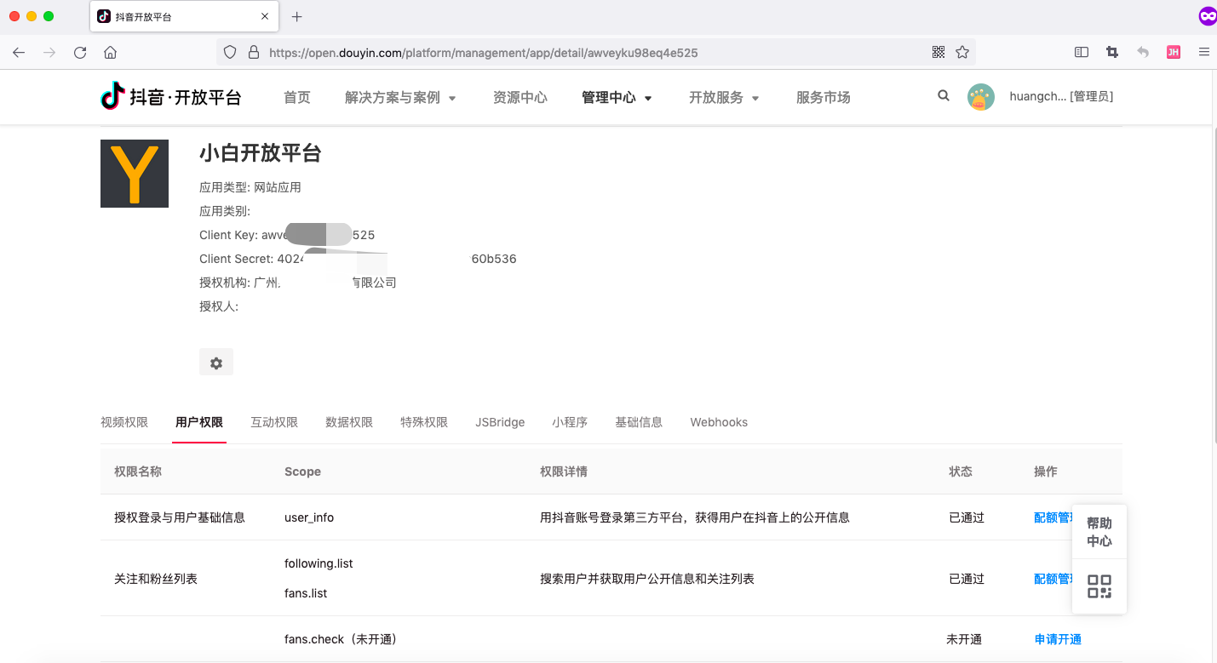Click the Client Key line of text

click(287, 235)
